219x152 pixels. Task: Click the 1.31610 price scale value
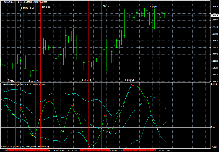pyautogui.click(x=215, y=82)
